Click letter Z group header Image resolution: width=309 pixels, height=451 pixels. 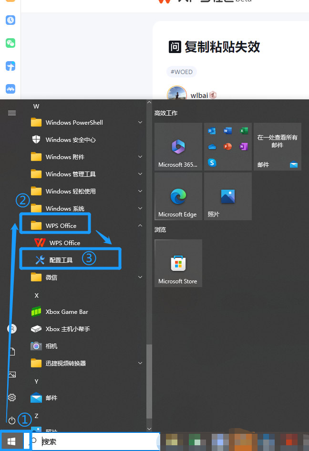pos(36,416)
